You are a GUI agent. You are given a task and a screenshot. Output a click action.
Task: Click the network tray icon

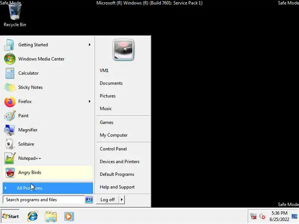(x=253, y=217)
